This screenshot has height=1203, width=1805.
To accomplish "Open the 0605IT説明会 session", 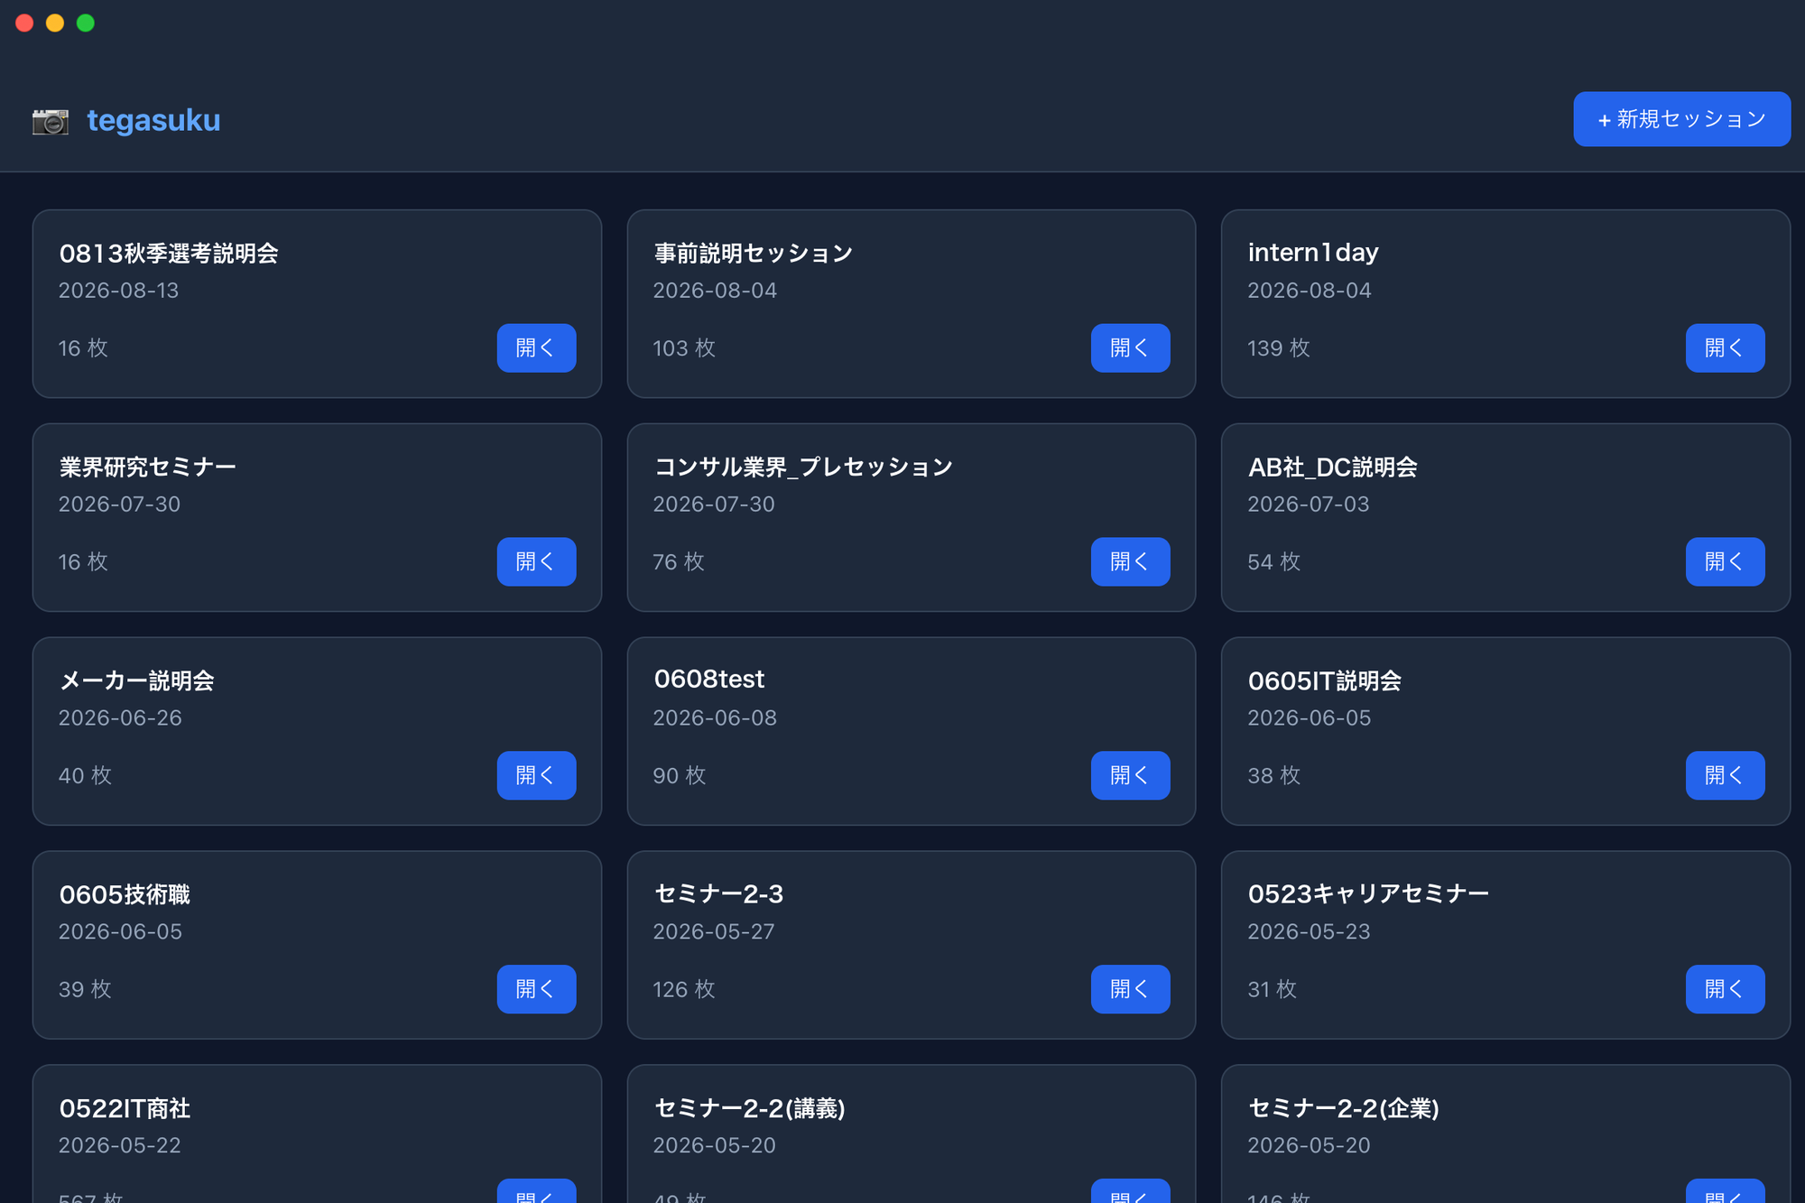I will pos(1725,775).
